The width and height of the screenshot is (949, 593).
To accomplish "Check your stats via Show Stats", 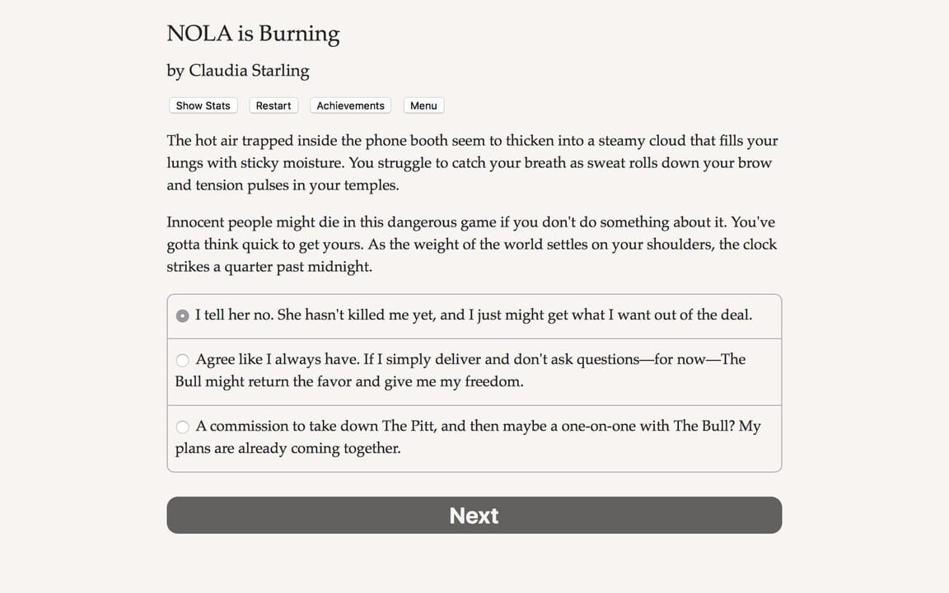I will (203, 105).
